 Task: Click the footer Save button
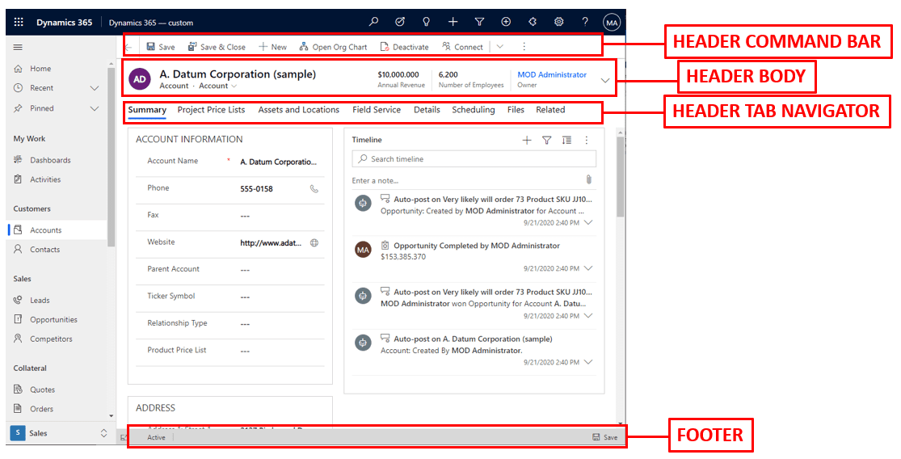click(x=605, y=437)
